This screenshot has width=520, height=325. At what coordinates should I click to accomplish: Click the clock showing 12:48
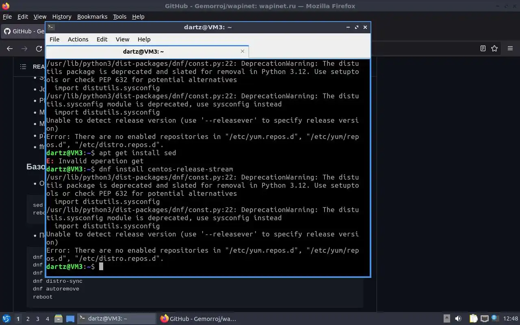(x=511, y=319)
